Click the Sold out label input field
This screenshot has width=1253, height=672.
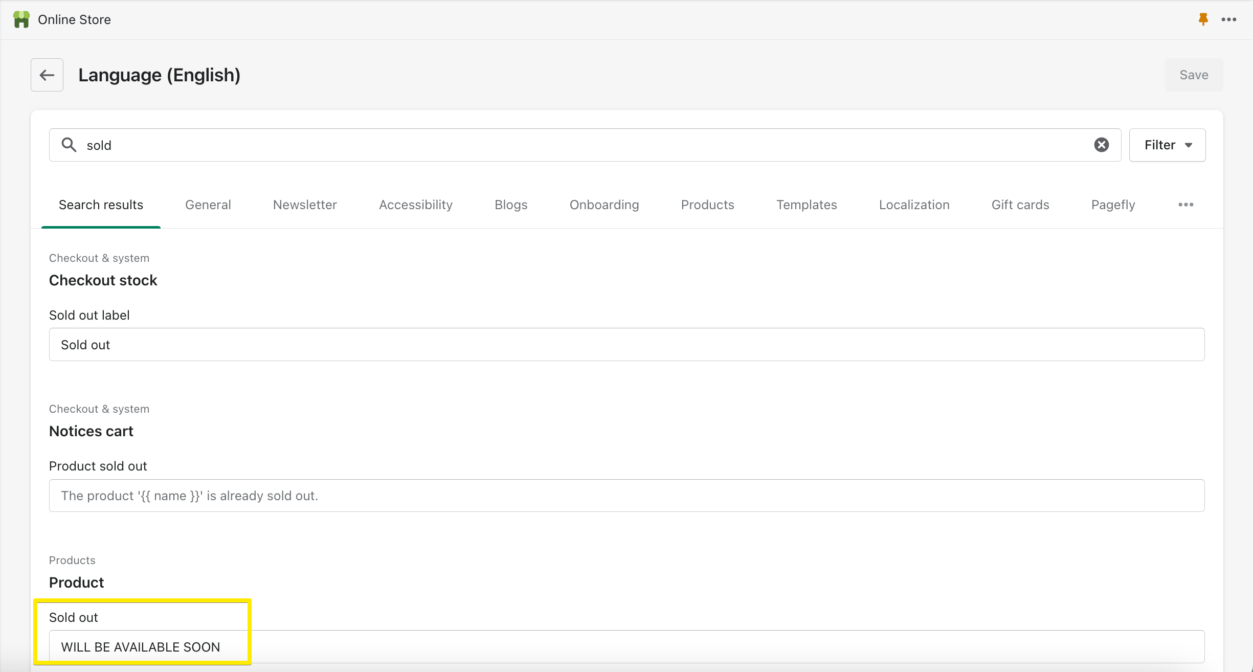(x=626, y=344)
